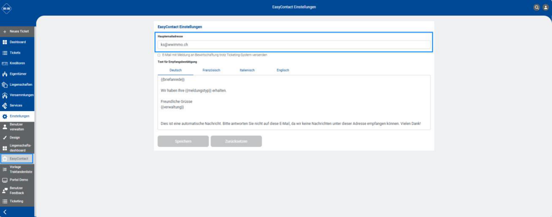The width and height of the screenshot is (552, 217).
Task: Click the Zurücksetzen button
Action: pyautogui.click(x=236, y=141)
